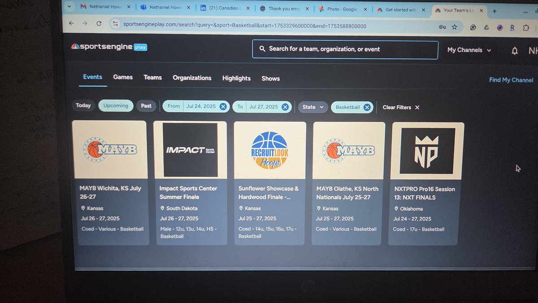538x303 pixels.
Task: Click the MAYB Olathe logo thumbnail
Action: point(349,151)
